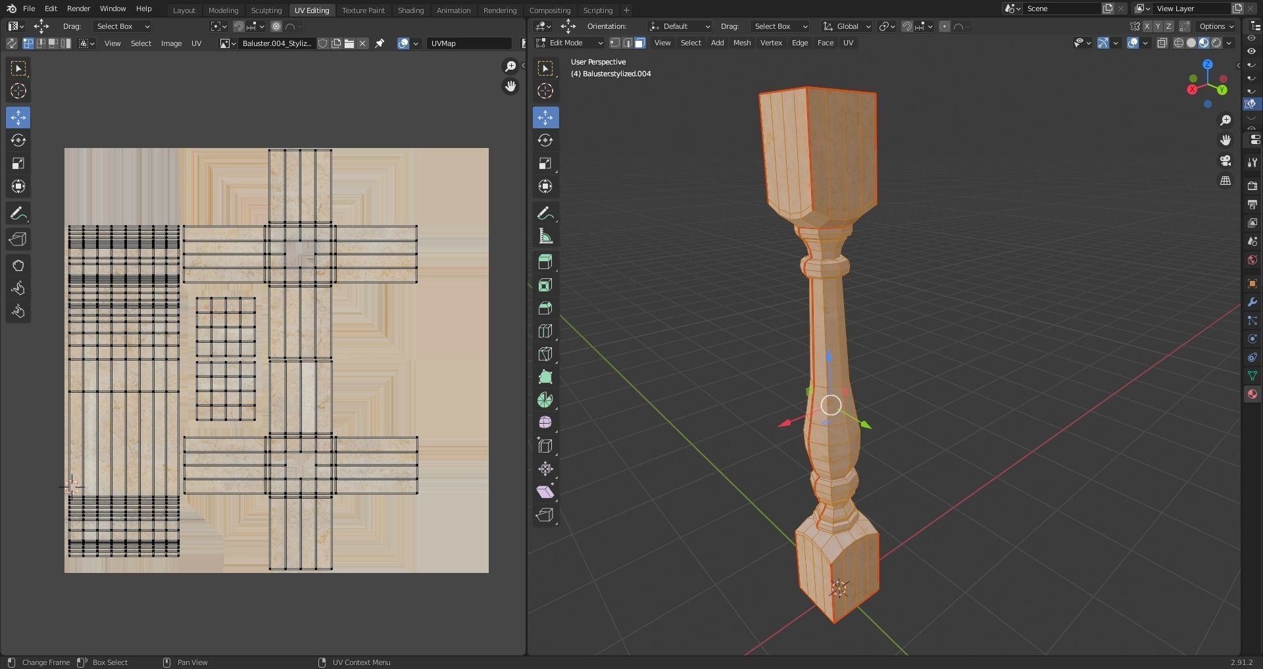Screen dimensions: 1263x669
Task: Open the Global transform orientation dropdown
Action: pyautogui.click(x=847, y=26)
